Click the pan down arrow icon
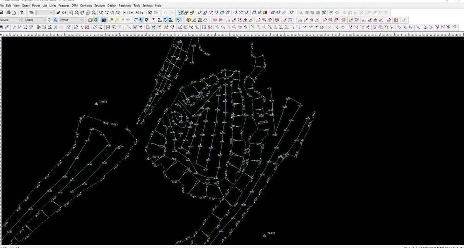This screenshot has width=464, height=248. (x=143, y=12)
